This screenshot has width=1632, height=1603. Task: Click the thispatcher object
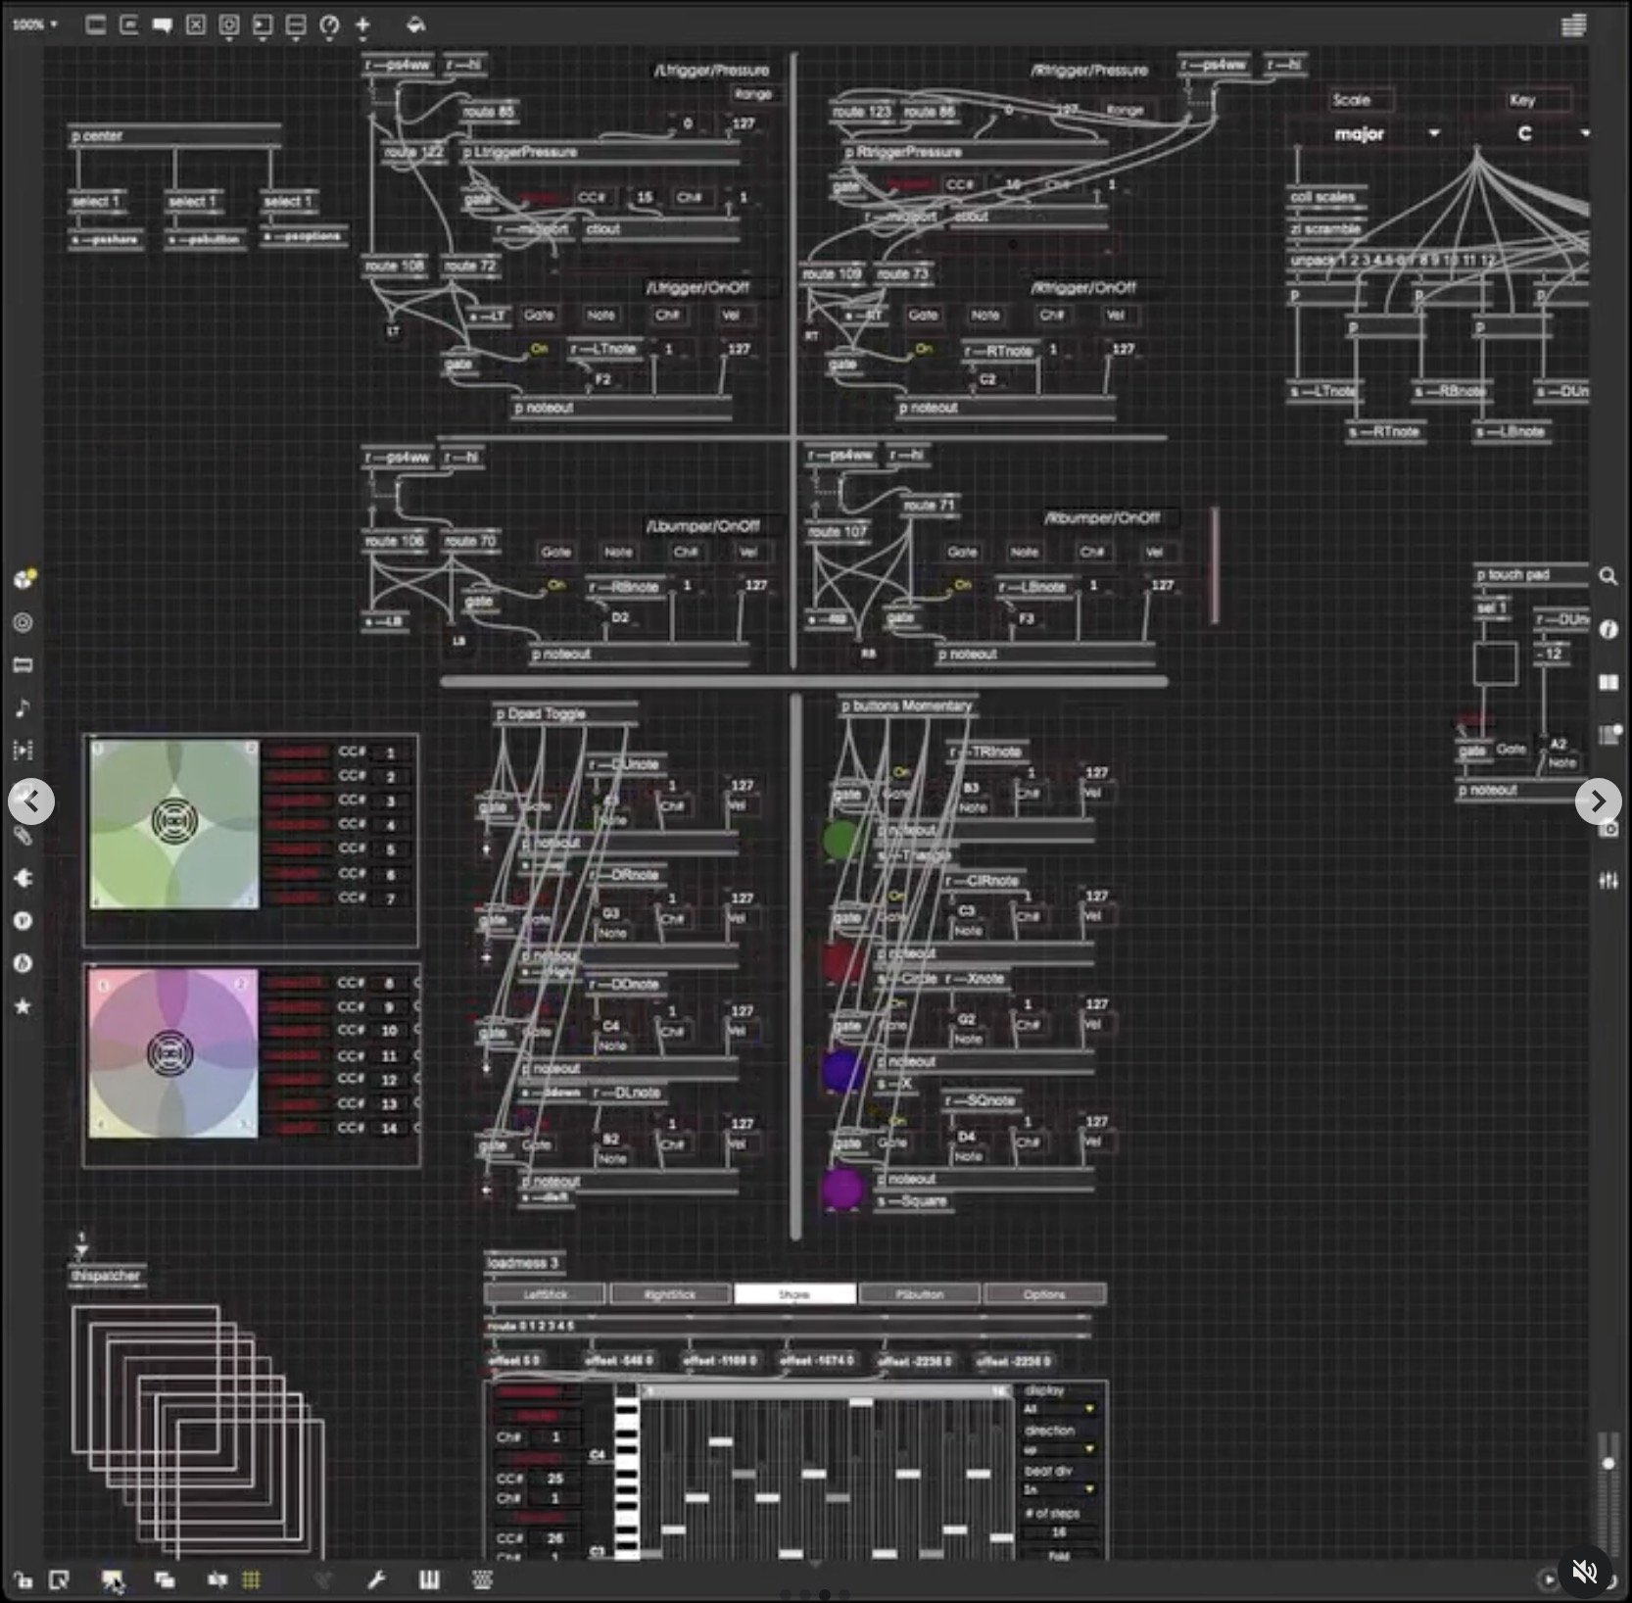coord(107,1276)
